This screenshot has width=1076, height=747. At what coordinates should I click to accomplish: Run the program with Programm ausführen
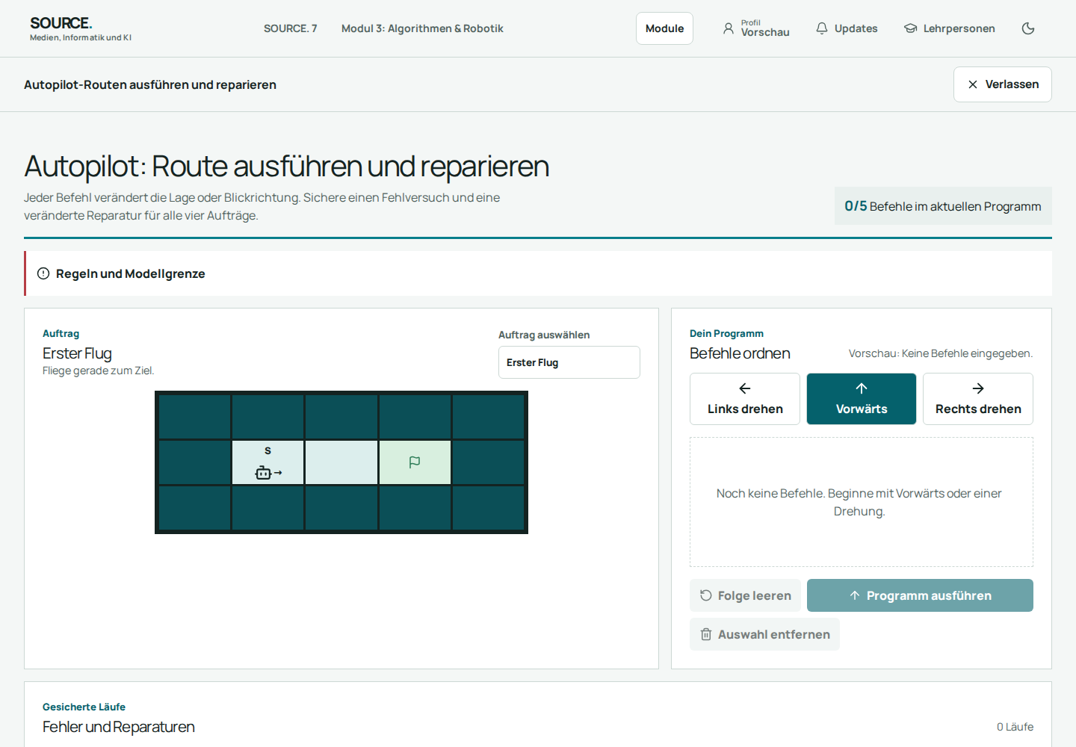(x=920, y=595)
